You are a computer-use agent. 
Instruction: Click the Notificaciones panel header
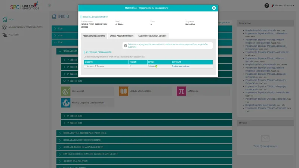click(x=265, y=23)
